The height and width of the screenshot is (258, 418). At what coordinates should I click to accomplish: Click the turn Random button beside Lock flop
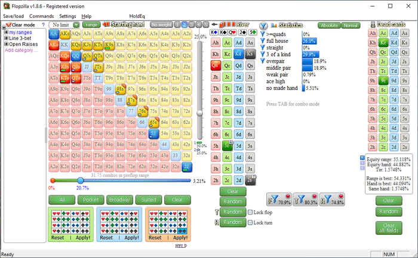233,212
